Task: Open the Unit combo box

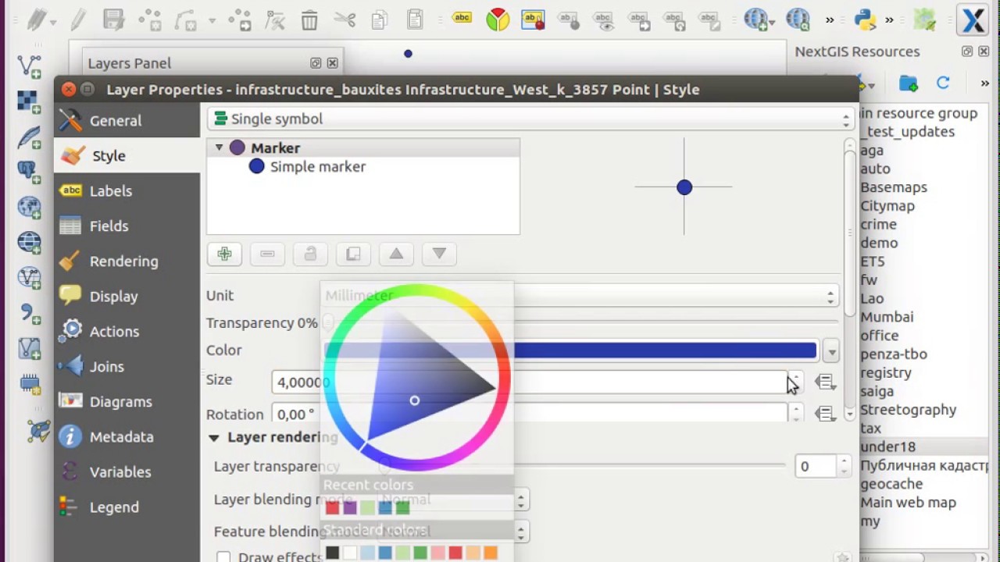Action: pos(580,296)
